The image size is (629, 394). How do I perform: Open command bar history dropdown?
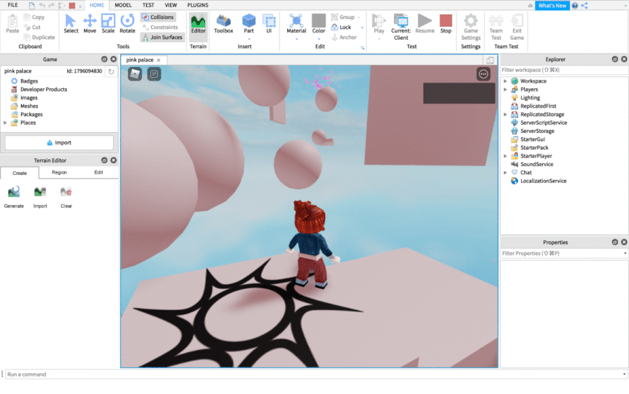pos(624,374)
